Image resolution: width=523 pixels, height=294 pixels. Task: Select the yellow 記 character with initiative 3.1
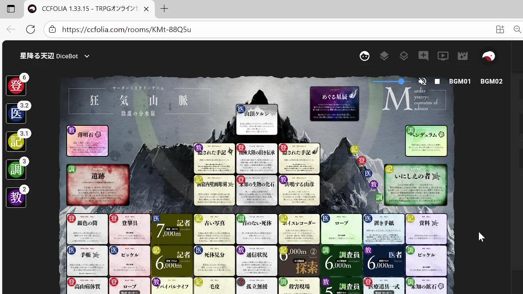[16, 141]
